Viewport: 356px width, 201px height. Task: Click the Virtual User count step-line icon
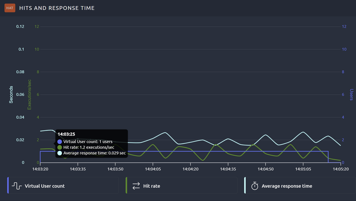16,186
